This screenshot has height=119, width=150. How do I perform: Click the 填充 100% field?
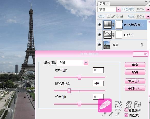click(140, 16)
